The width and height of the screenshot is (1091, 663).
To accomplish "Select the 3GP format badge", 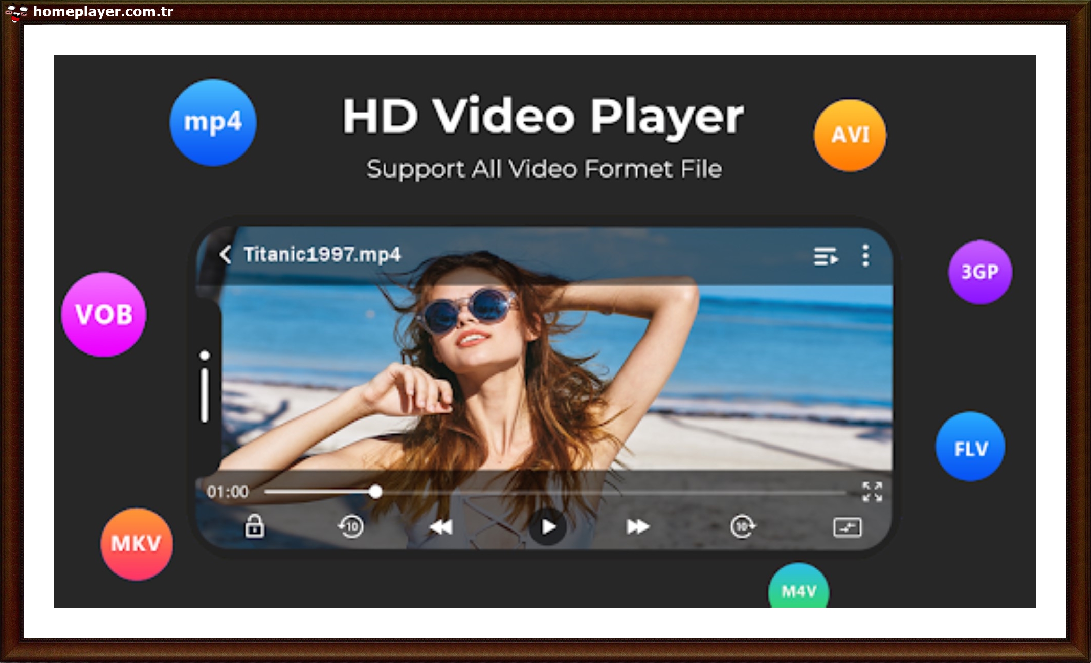I will [x=979, y=273].
